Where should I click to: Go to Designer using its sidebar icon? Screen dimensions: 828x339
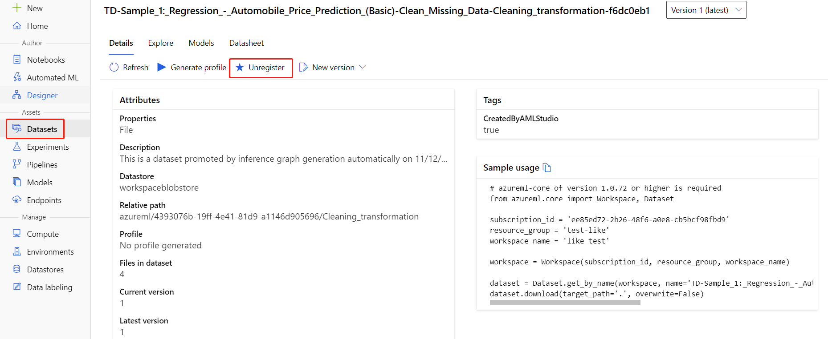click(x=17, y=95)
